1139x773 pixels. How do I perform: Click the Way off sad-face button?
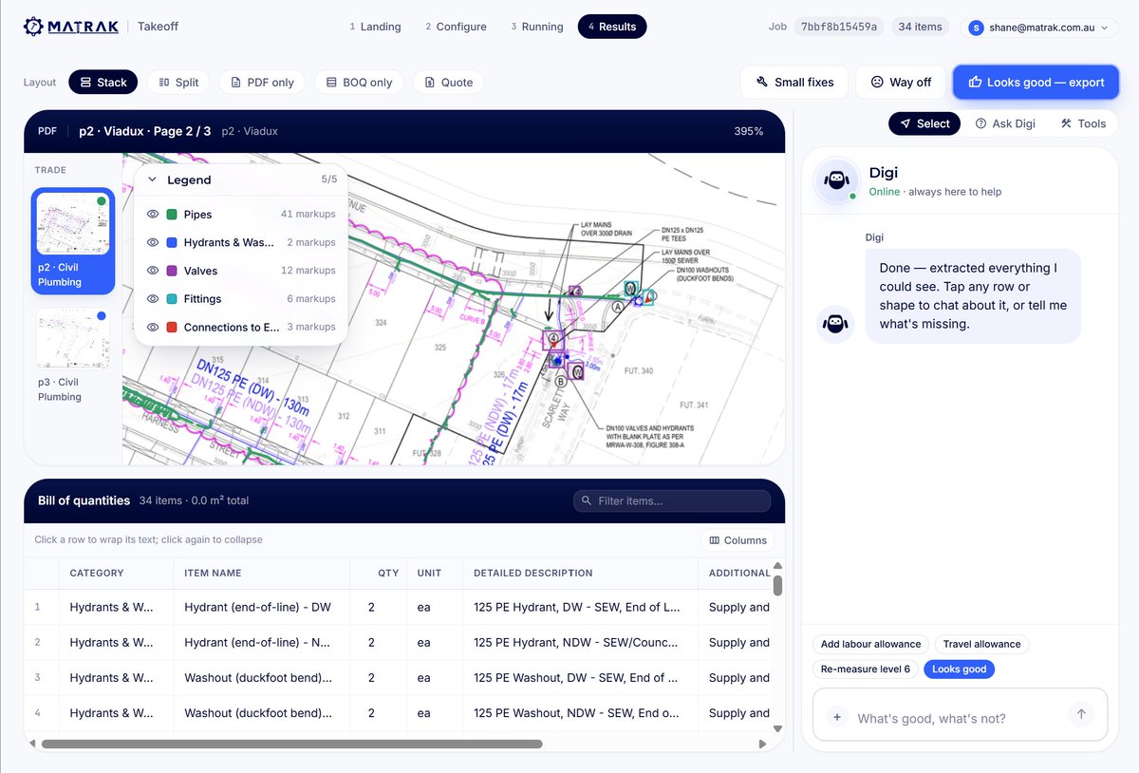(x=900, y=83)
